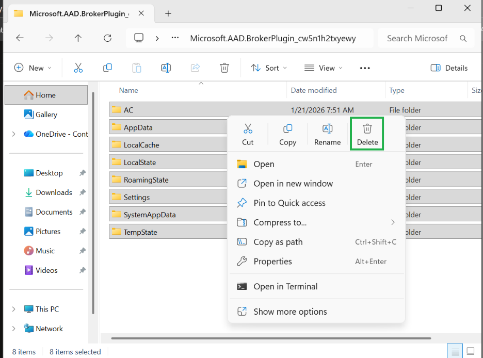
Task: Close the Microsoft.AAD.BrokerPlugin tab
Action: pos(141,13)
